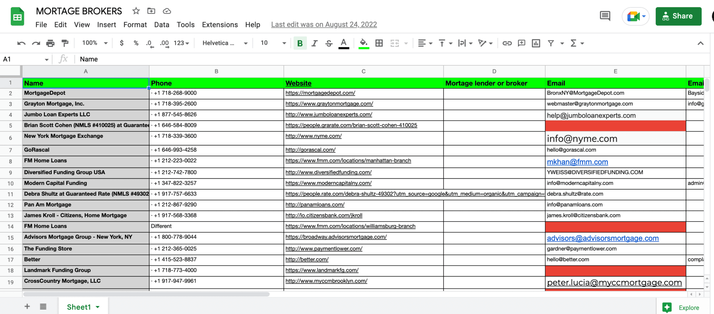
Task: Open the advisors@advisorsmortgage.com link
Action: pyautogui.click(x=603, y=239)
